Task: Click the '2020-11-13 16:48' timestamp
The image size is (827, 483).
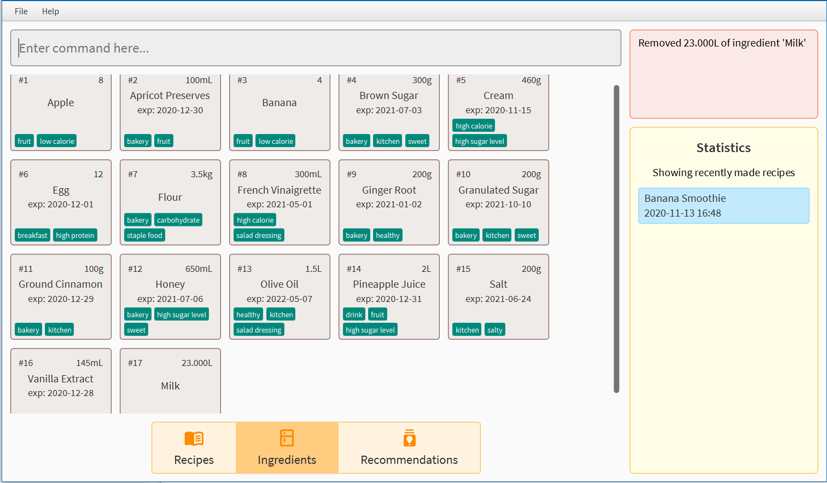Action: [683, 213]
